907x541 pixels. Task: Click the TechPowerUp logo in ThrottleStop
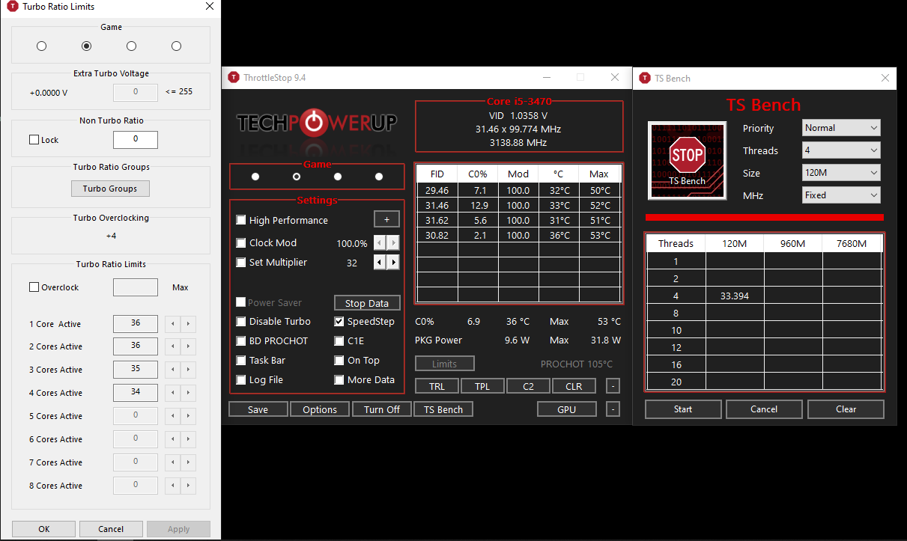coord(317,122)
